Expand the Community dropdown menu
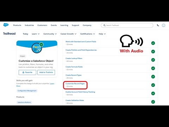The width and height of the screenshot is (169, 127). click(50, 34)
